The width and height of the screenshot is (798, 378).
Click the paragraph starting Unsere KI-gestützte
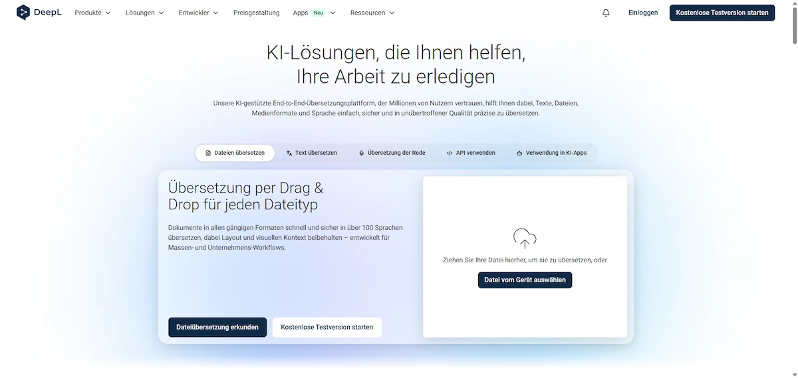coord(396,108)
